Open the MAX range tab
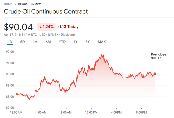Viewport: 174px width, 118px height. pos(102,42)
